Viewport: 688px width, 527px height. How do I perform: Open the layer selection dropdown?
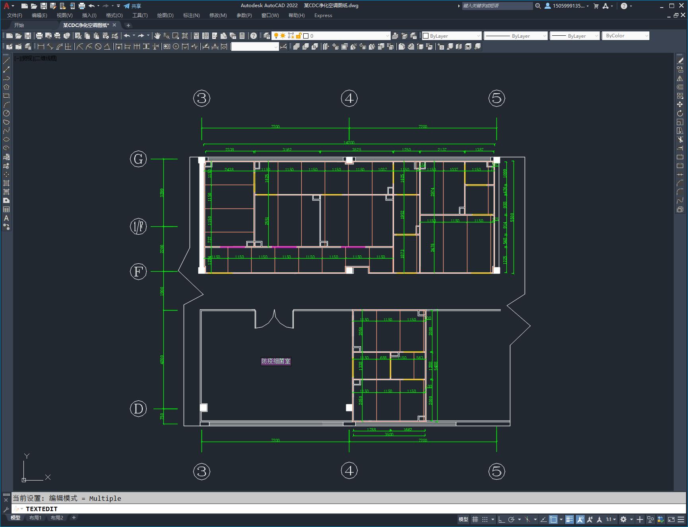(331, 36)
